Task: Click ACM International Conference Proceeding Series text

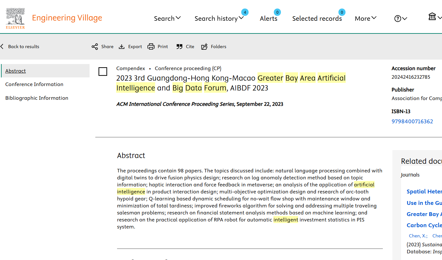Action: [x=175, y=104]
